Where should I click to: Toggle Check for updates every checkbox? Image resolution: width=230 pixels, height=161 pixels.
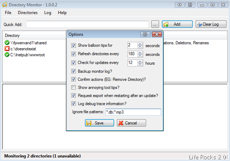pos(73,63)
